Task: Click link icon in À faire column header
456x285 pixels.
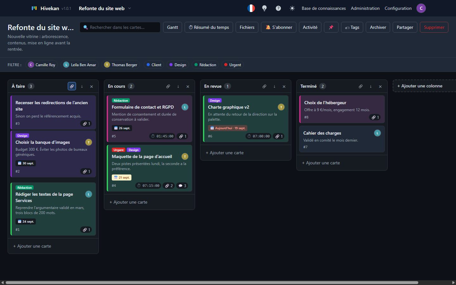Action: [72, 86]
